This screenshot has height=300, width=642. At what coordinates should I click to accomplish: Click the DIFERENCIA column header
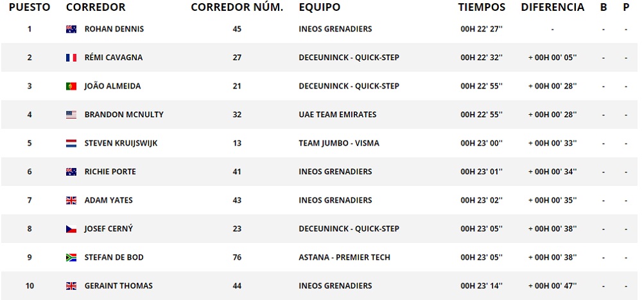point(552,8)
